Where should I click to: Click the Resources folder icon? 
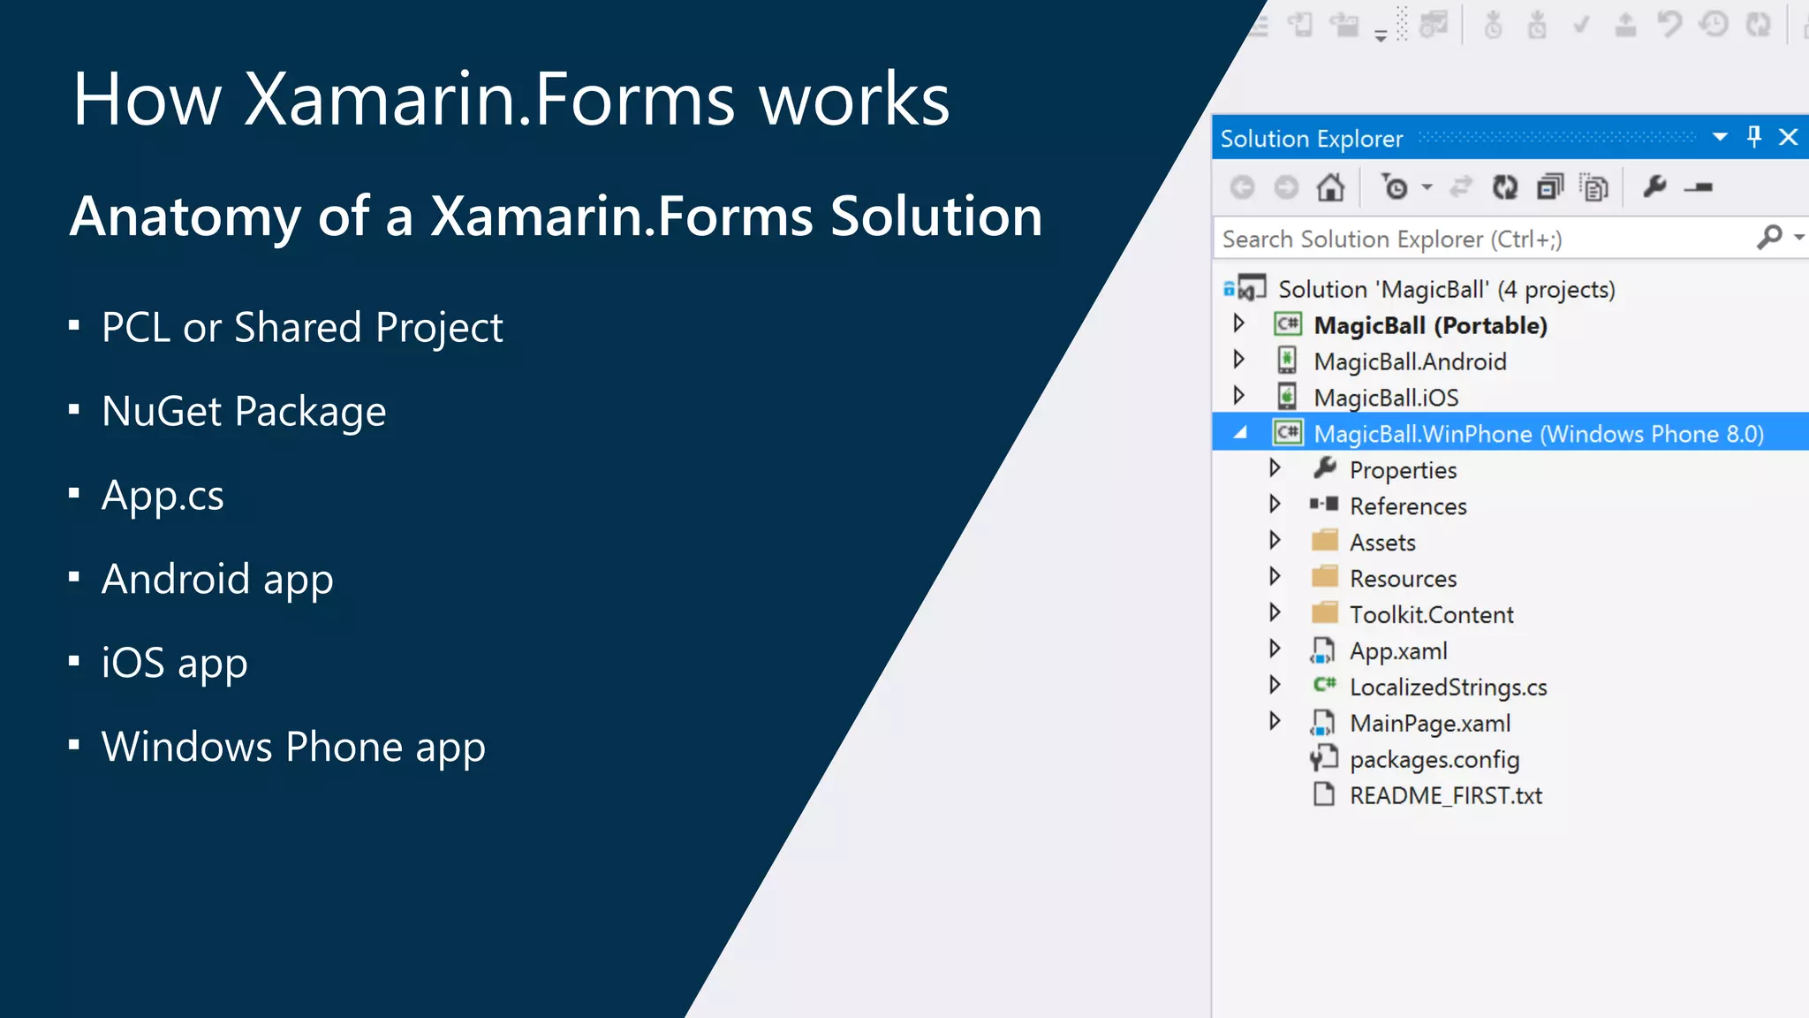tap(1325, 576)
